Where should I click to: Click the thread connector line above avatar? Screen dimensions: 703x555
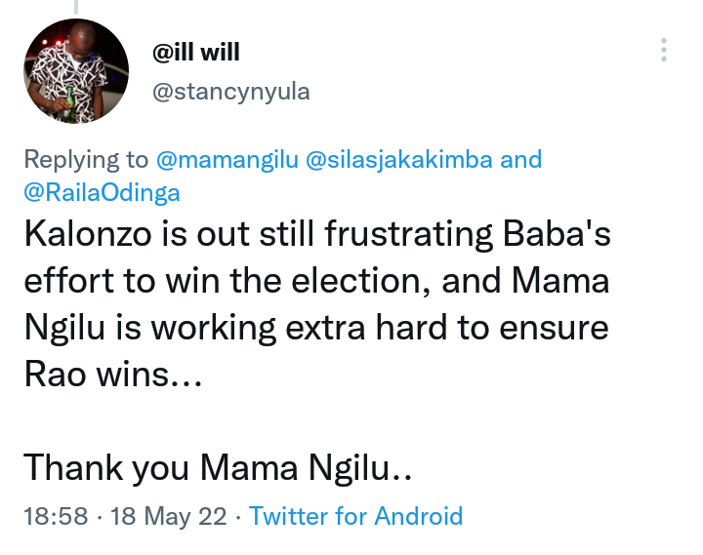[76, 7]
